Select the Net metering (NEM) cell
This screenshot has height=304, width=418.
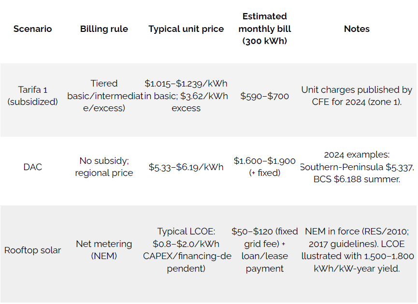tap(104, 250)
